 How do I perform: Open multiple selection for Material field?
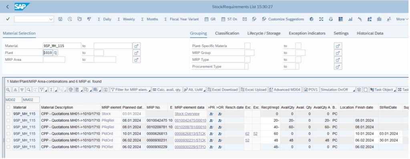click(x=137, y=46)
